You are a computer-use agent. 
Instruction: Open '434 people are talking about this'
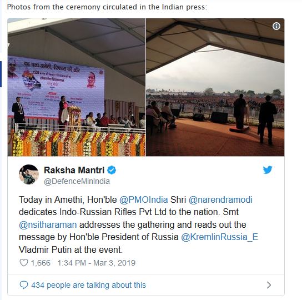[89, 285]
